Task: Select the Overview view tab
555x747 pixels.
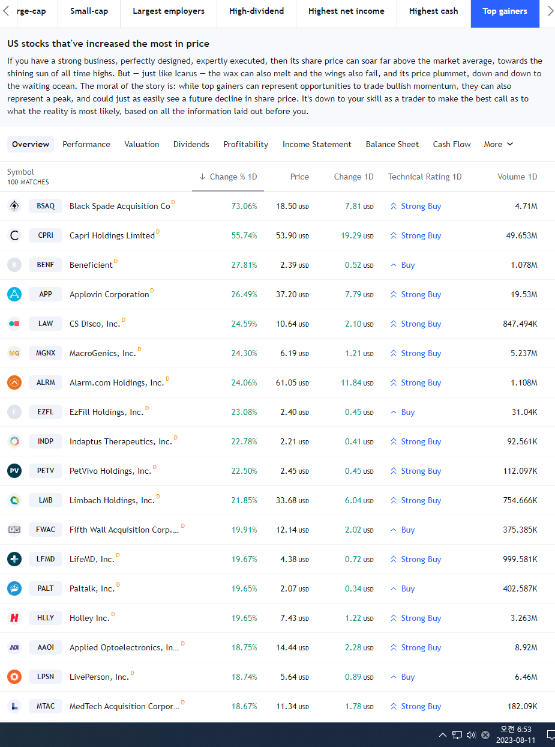Action: pos(31,144)
